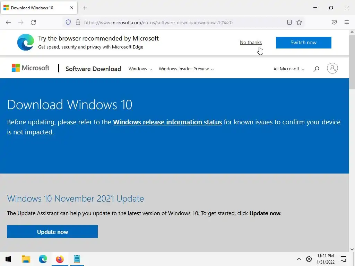Open the Windows release information status link

167,122
